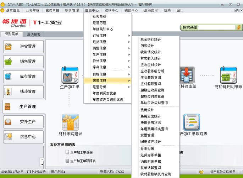Expand the 生产信息 submenu
Screen dimensions: 243x178
[x=107, y=54]
